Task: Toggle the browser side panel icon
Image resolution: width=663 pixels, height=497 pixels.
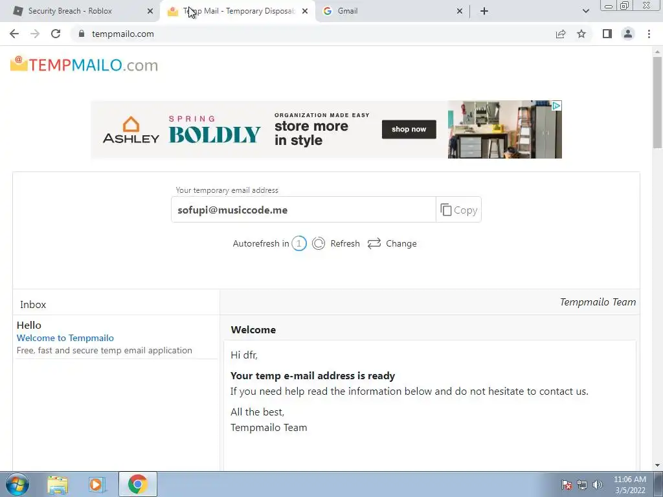Action: [x=607, y=34]
